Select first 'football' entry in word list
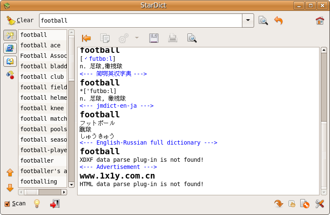This screenshot has width=330, height=215. pos(43,35)
